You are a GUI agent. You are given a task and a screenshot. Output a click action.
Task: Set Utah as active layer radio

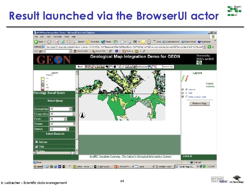[187, 93]
